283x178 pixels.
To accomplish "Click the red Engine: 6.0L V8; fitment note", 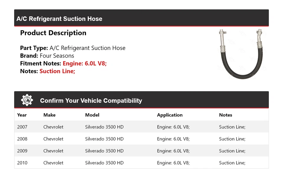I will pos(85,63).
